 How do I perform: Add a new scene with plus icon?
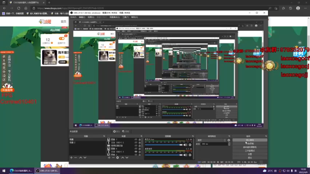(71, 158)
